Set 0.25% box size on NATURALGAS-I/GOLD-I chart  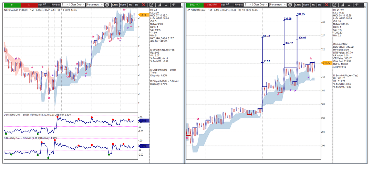(x=123, y=4)
